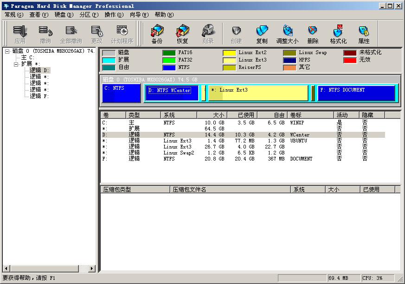405x284 pixels.
Task: Click the tree panel horizontal scrollbar thumb
Action: [44, 269]
